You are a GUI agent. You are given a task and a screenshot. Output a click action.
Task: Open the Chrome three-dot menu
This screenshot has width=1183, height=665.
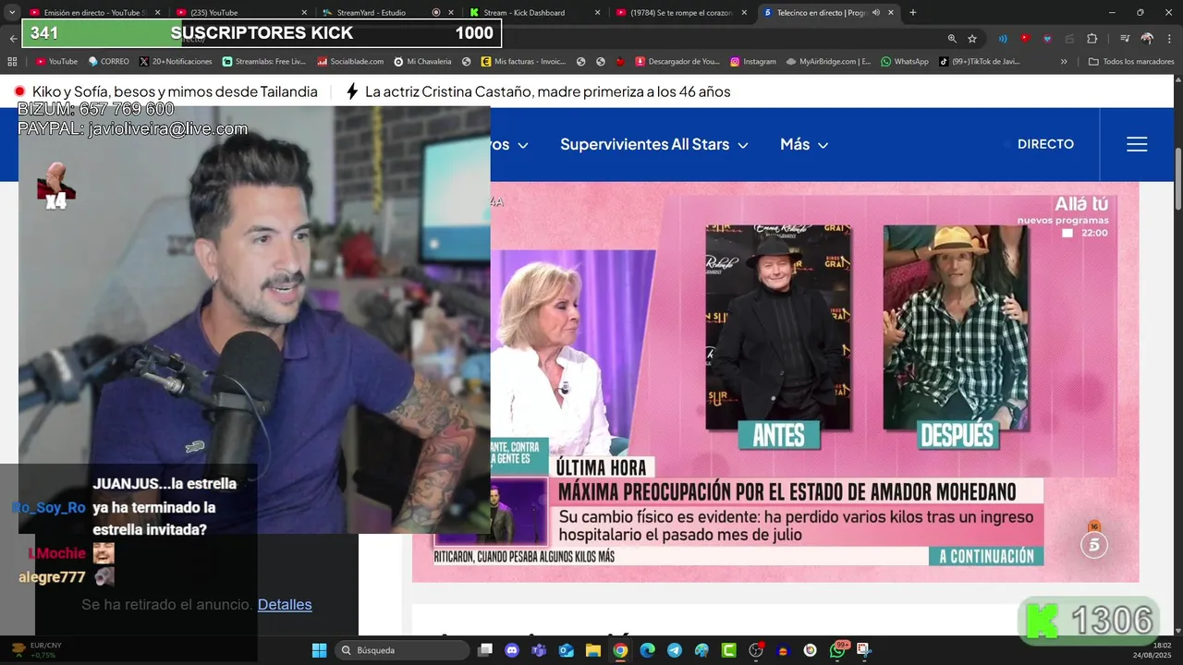pyautogui.click(x=1169, y=39)
